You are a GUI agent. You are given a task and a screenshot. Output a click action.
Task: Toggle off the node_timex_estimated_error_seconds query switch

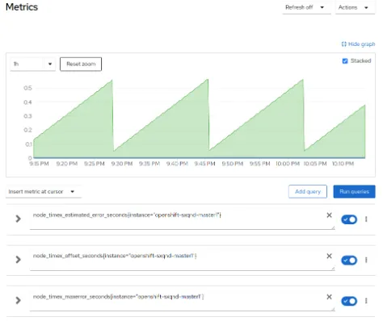(x=349, y=219)
